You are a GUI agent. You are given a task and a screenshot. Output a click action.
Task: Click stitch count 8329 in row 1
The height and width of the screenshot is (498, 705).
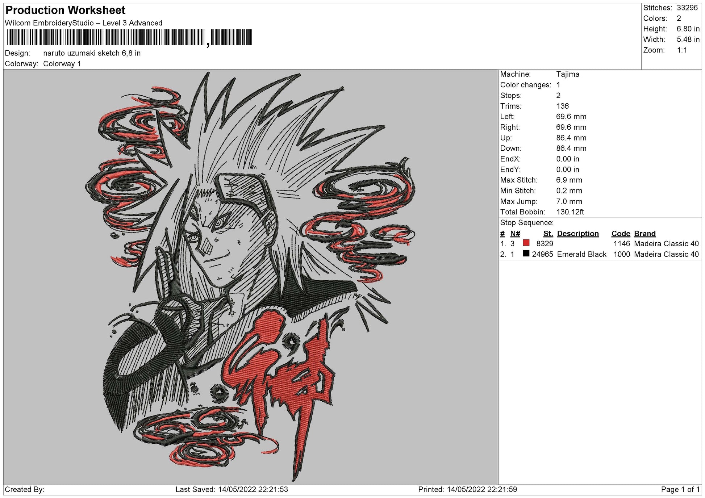(545, 244)
